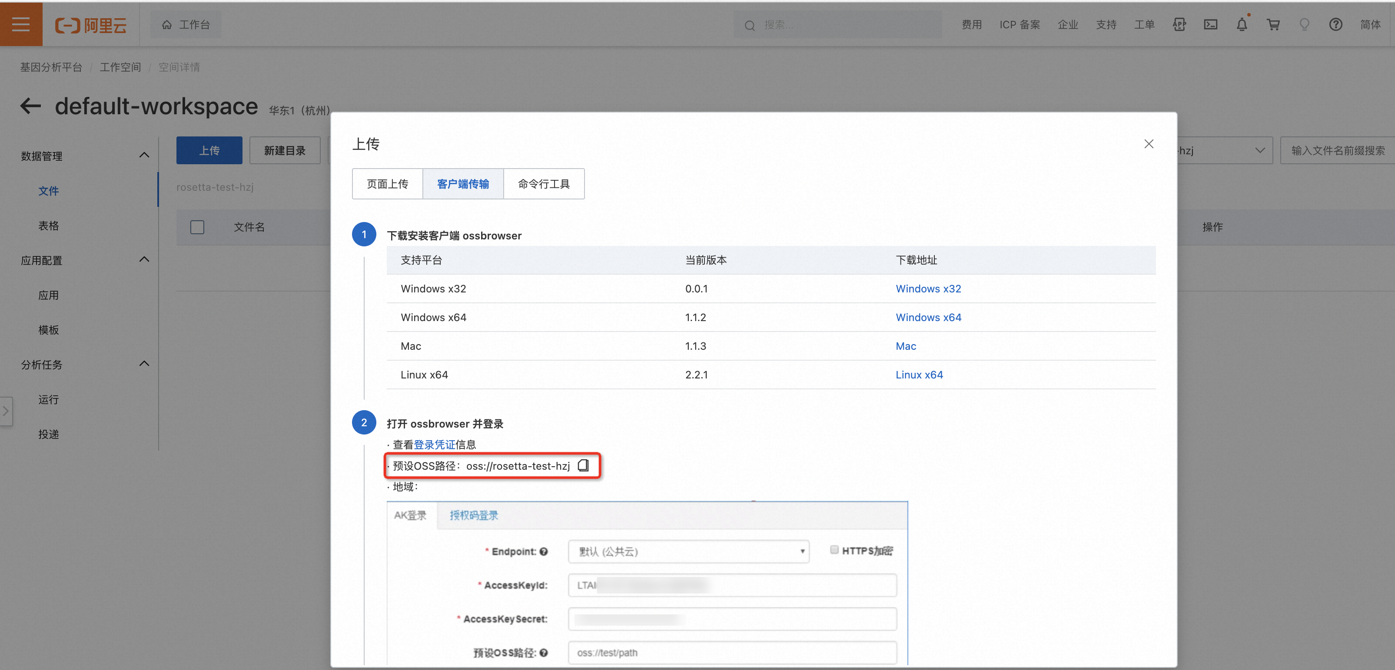
Task: Expand the collapsed left side panel handle
Action: click(5, 411)
